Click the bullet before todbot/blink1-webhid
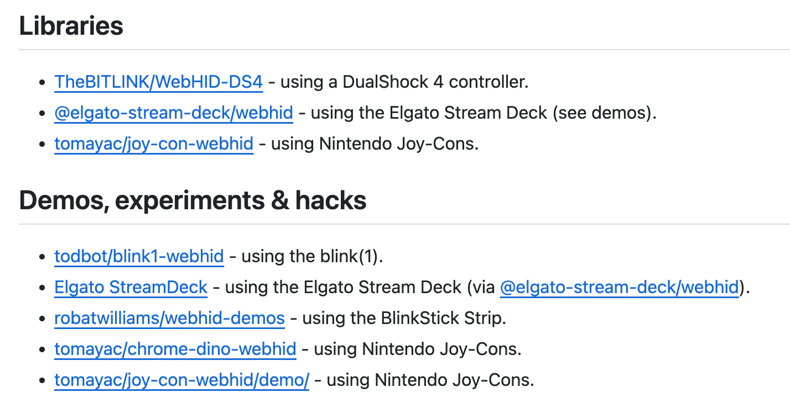 [43, 257]
